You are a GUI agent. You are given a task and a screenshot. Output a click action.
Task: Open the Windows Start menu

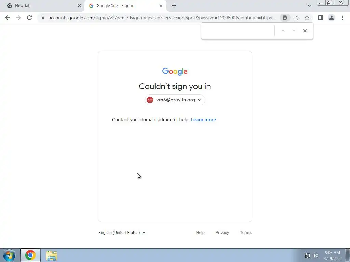coord(9,255)
